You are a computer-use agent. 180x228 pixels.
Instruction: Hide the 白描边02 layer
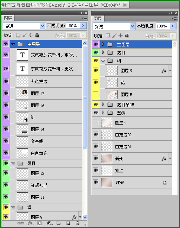pos(95,134)
